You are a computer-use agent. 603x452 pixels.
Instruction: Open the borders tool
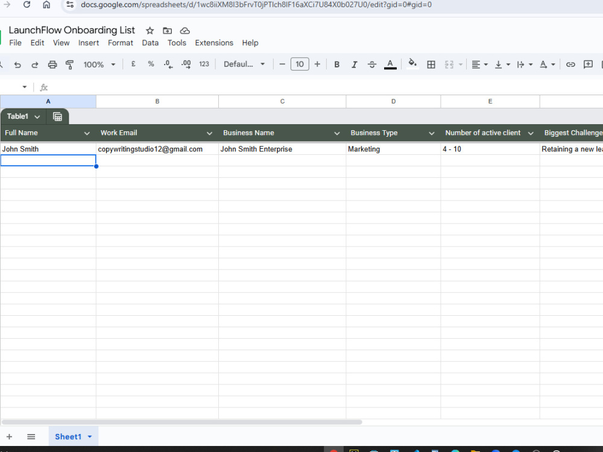431,64
